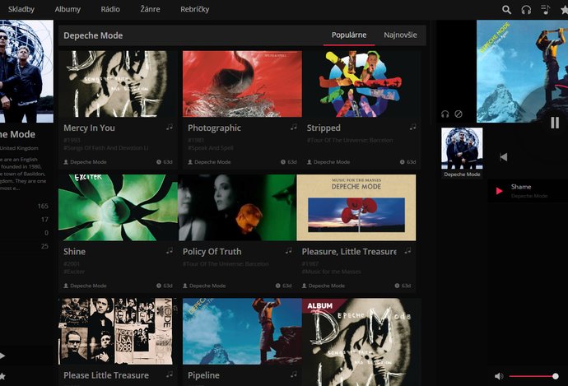Click the headphones icon in top bar
This screenshot has height=386, width=568.
[526, 10]
